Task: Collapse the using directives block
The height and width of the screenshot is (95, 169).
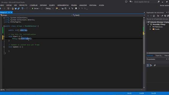Action: (4, 18)
